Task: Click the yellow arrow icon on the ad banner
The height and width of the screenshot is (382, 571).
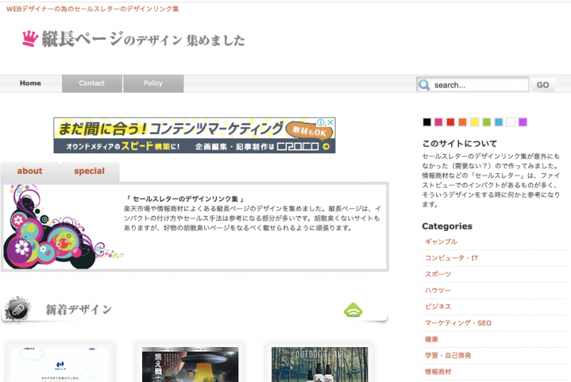Action: pyautogui.click(x=326, y=147)
